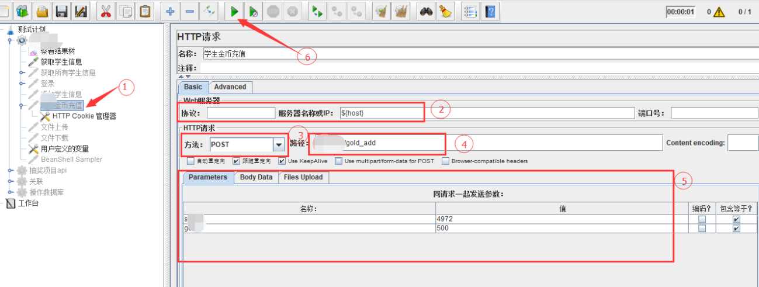
Task: Click the Remote Stop All icon
Action: tap(337, 11)
